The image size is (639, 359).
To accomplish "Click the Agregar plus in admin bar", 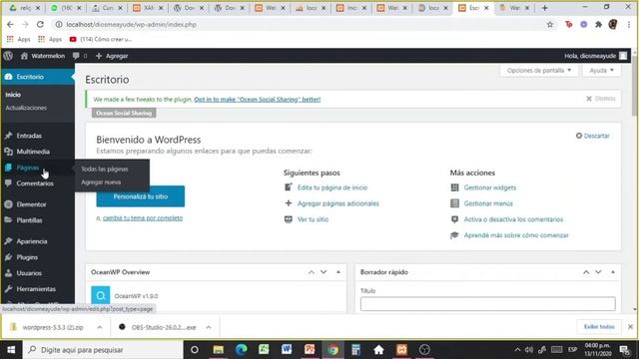I will [99, 56].
